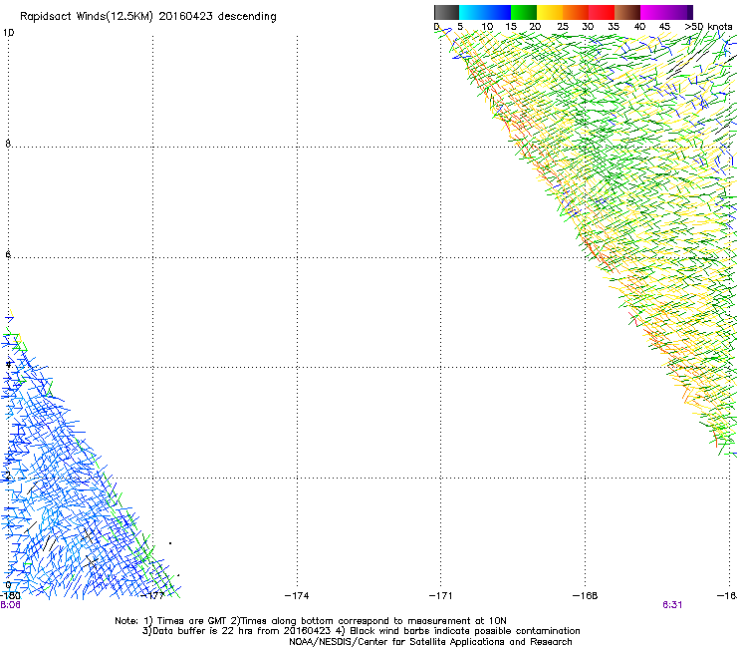
Task: Click the 'Data buffer is 22 hrs' note line
Action: pos(361,631)
